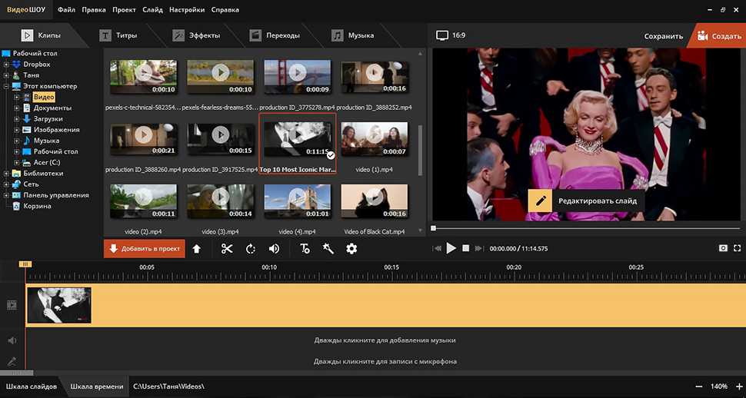The image size is (746, 398).
Task: Expand the Dropbox tree node
Action: [6, 65]
